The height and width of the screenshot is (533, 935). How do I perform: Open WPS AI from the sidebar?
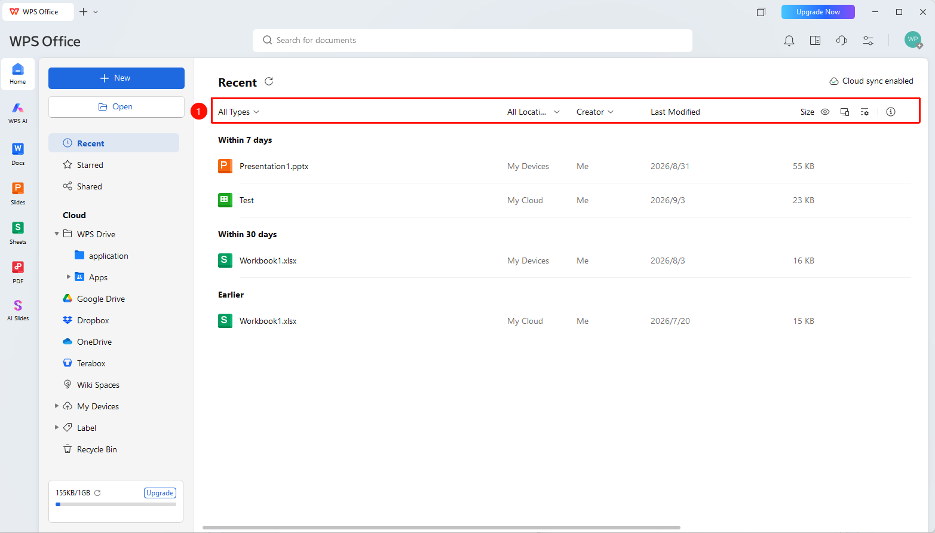point(18,112)
